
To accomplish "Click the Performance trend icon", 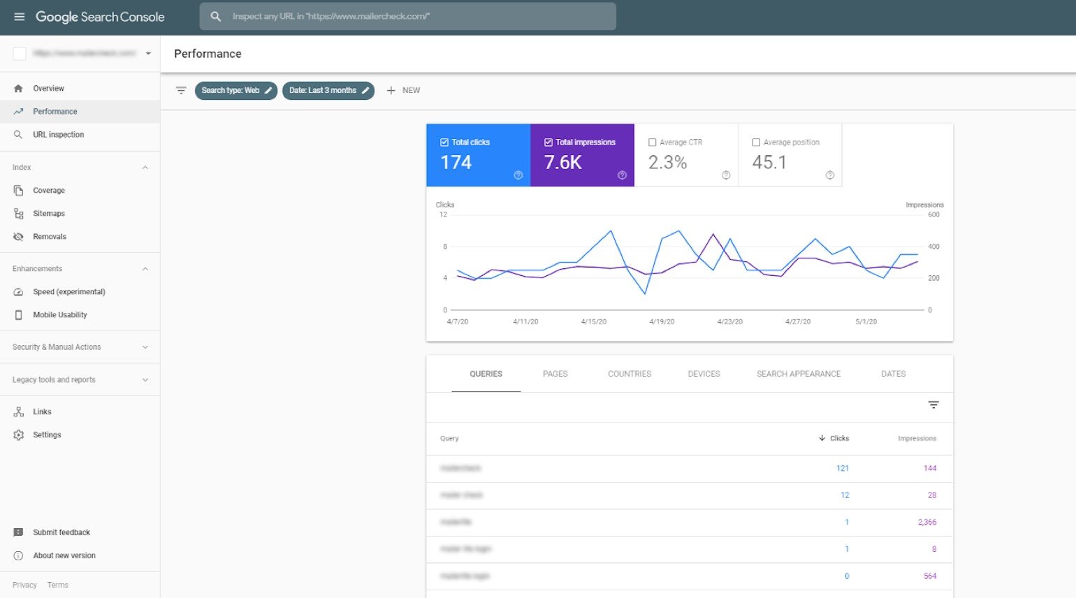I will point(18,112).
